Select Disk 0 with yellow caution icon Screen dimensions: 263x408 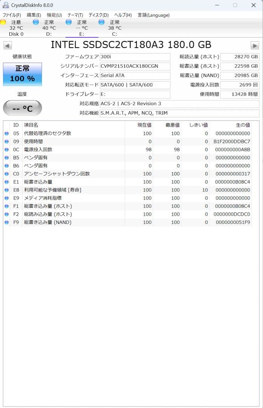click(3, 22)
